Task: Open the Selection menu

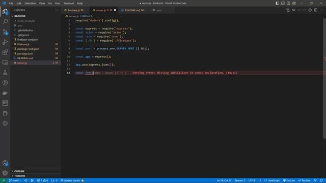Action: tap(30, 4)
